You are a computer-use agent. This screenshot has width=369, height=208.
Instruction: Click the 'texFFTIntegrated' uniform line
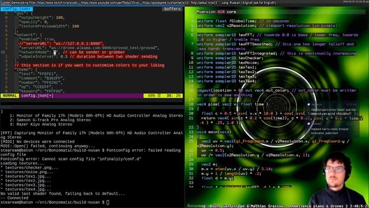277,53
